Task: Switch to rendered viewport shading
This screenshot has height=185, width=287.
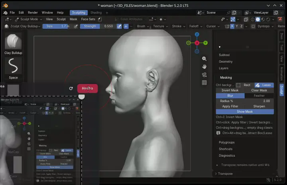Action: [x=268, y=20]
